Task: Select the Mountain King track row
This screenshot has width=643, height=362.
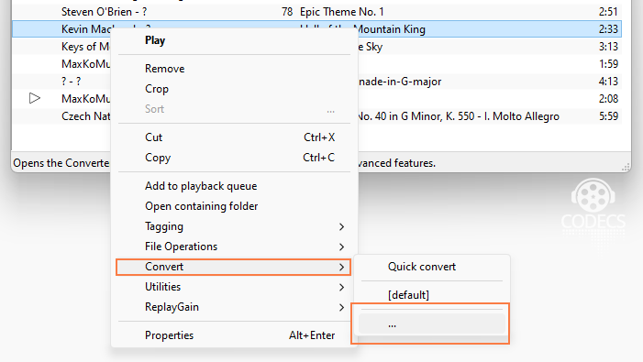Action: (316, 29)
